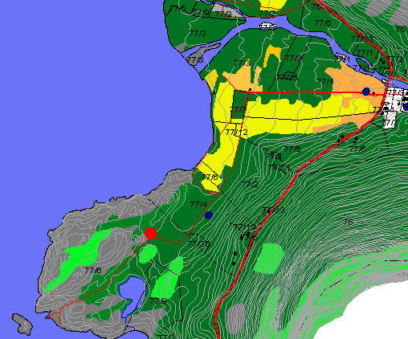Pick the light green striped patch east of road
Image resolution: width=408 pixels, height=339 pixels.
pyautogui.click(x=269, y=258)
